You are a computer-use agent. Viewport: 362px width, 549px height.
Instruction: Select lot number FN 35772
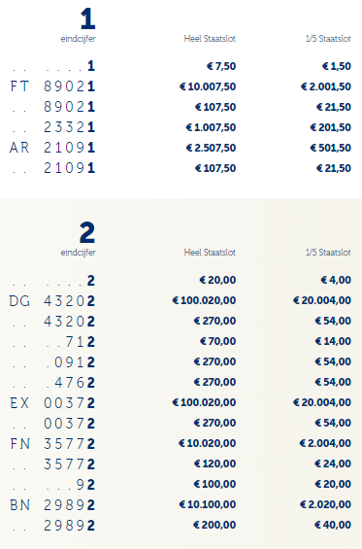[x=52, y=444]
